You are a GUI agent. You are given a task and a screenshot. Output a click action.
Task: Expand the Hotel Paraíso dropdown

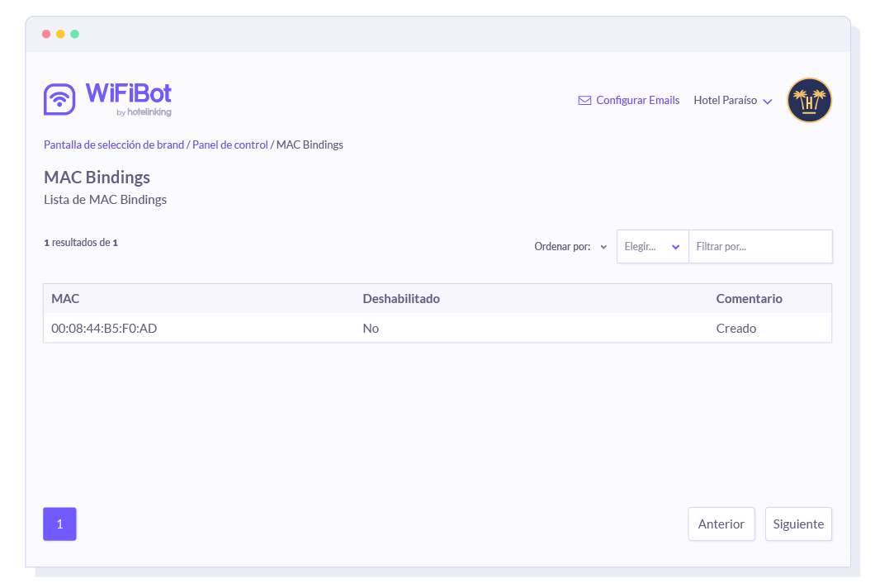(x=733, y=101)
